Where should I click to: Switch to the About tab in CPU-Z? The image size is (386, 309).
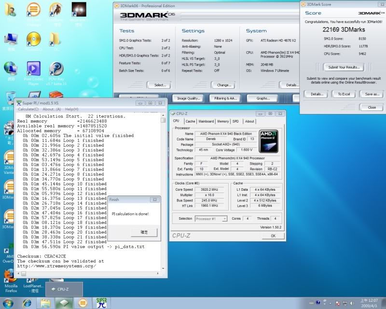click(x=249, y=121)
